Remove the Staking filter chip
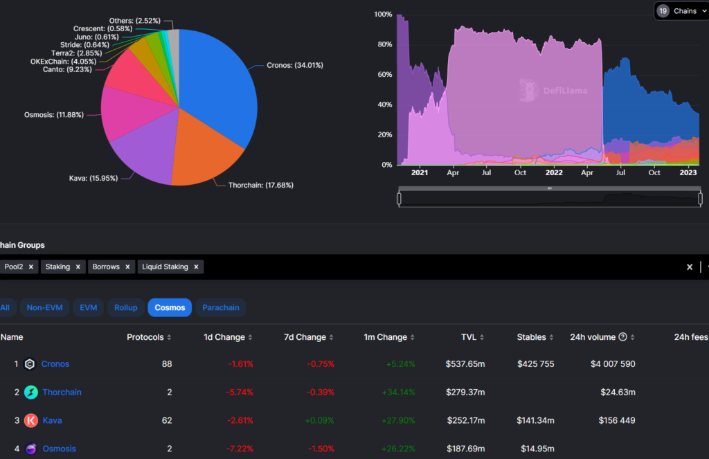Image resolution: width=709 pixels, height=459 pixels. [x=78, y=267]
